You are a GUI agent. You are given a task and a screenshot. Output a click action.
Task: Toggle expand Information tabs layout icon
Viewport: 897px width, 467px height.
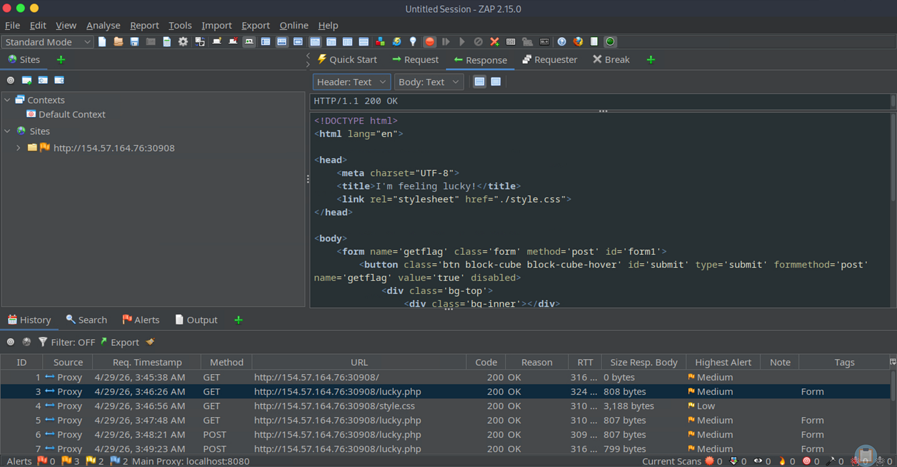[x=282, y=42]
